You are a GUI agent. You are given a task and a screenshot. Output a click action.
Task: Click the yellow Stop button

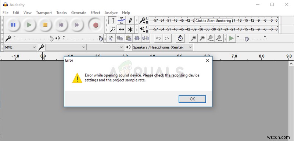tap(45, 25)
